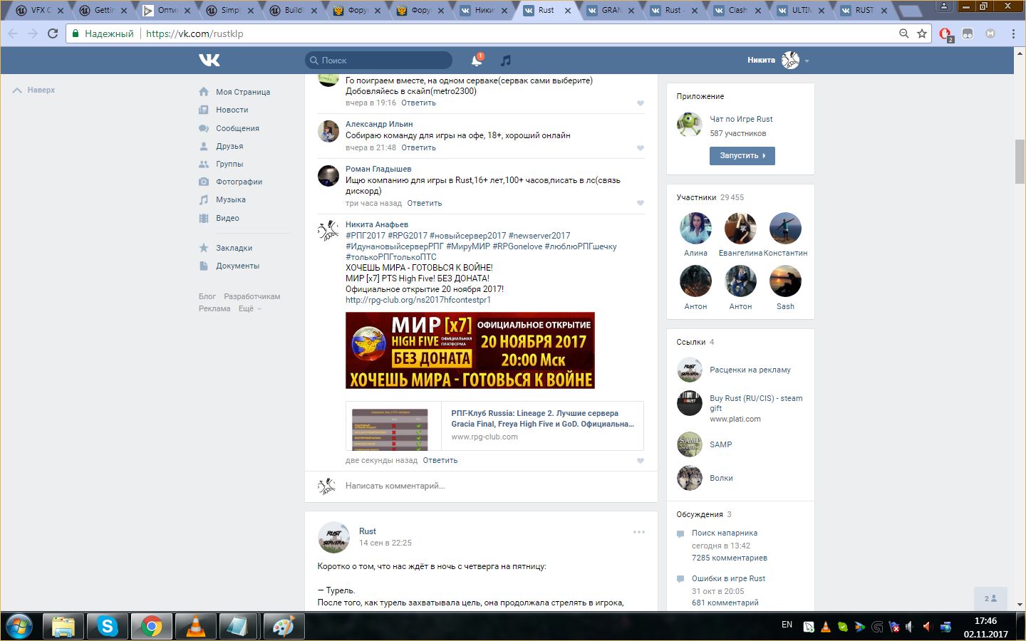Click the Новости news icon

tap(204, 110)
